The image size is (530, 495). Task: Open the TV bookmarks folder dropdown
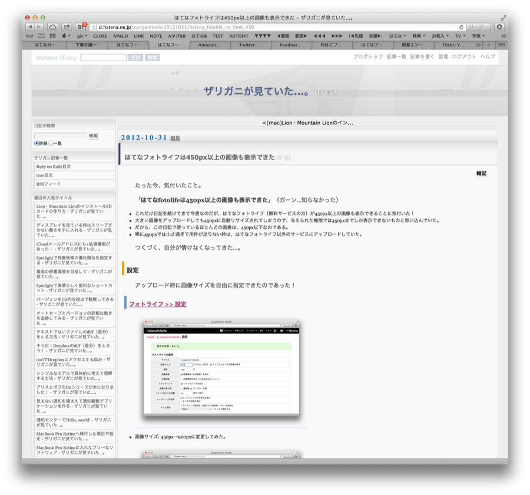point(461,36)
